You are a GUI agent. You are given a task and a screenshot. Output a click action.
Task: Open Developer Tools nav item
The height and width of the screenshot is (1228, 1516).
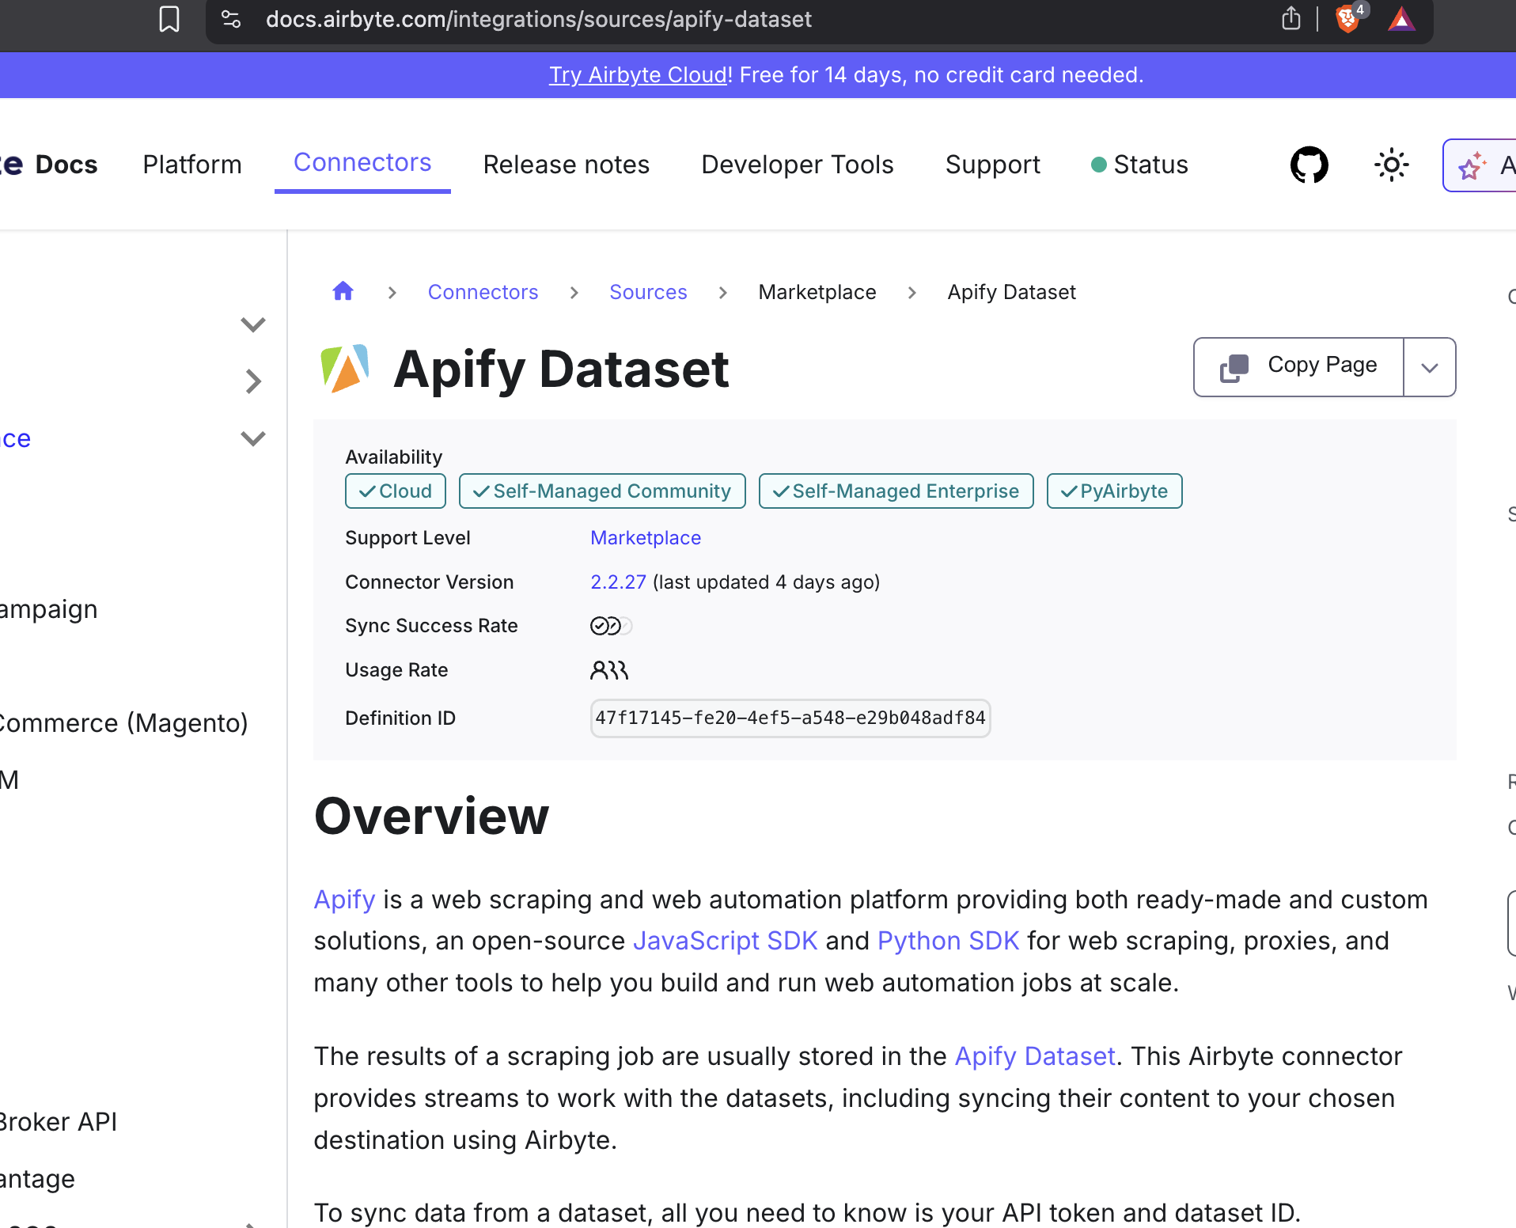coord(798,165)
